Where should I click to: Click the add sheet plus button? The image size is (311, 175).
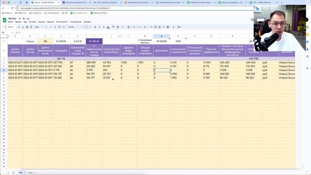click(8, 173)
